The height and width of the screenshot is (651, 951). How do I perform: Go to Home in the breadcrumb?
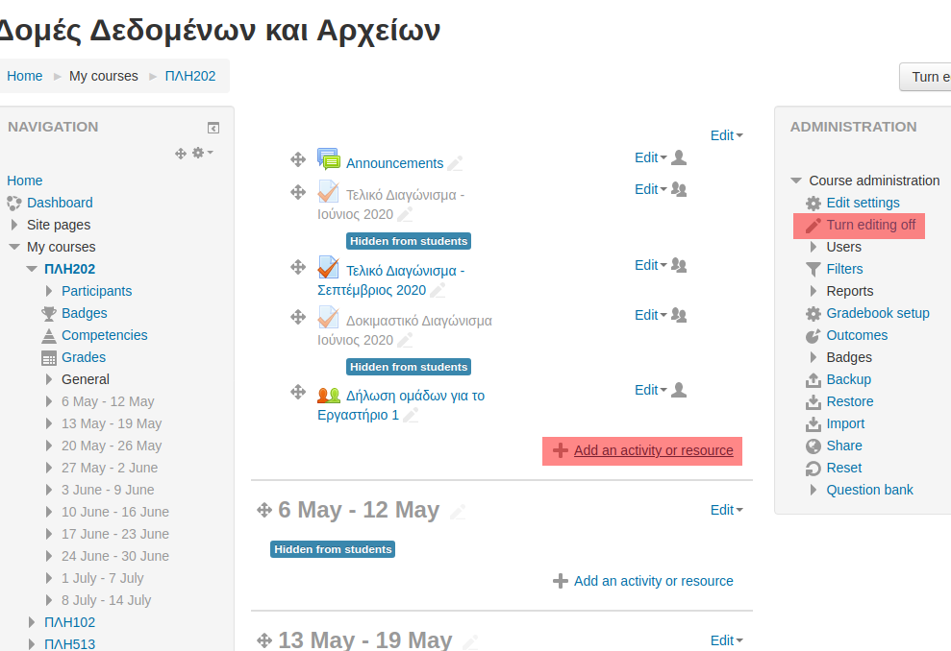point(25,76)
